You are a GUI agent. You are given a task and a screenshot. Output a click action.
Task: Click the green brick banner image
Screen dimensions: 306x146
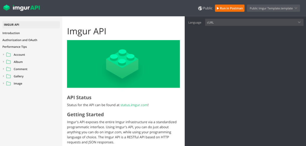(123, 64)
